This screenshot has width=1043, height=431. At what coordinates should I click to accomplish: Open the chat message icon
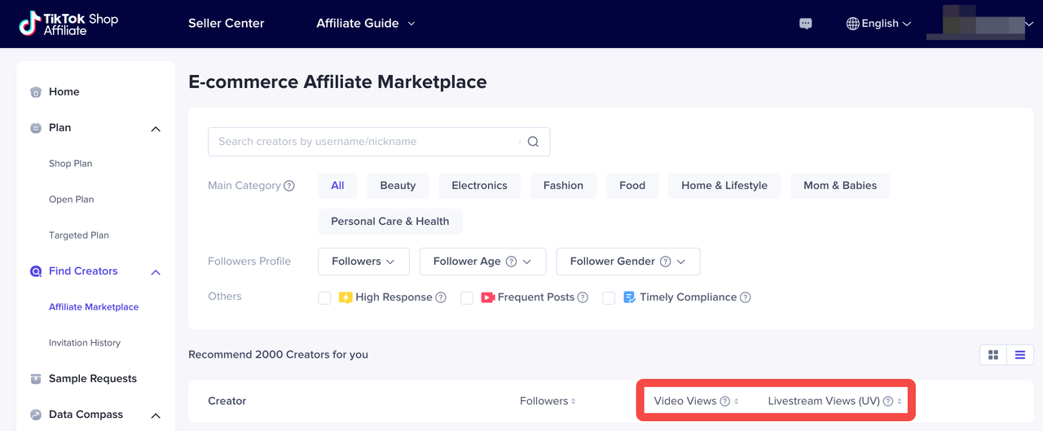click(x=806, y=24)
